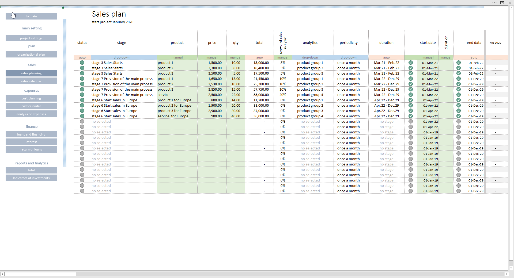Viewport: 514px width, 278px height.
Task: Click total 25,300.00 cell
Action: pyautogui.click(x=259, y=84)
